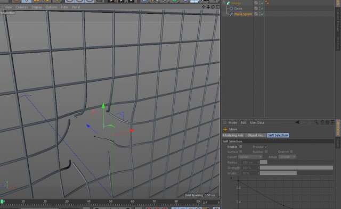Click the Strength slider bar

tap(296, 168)
